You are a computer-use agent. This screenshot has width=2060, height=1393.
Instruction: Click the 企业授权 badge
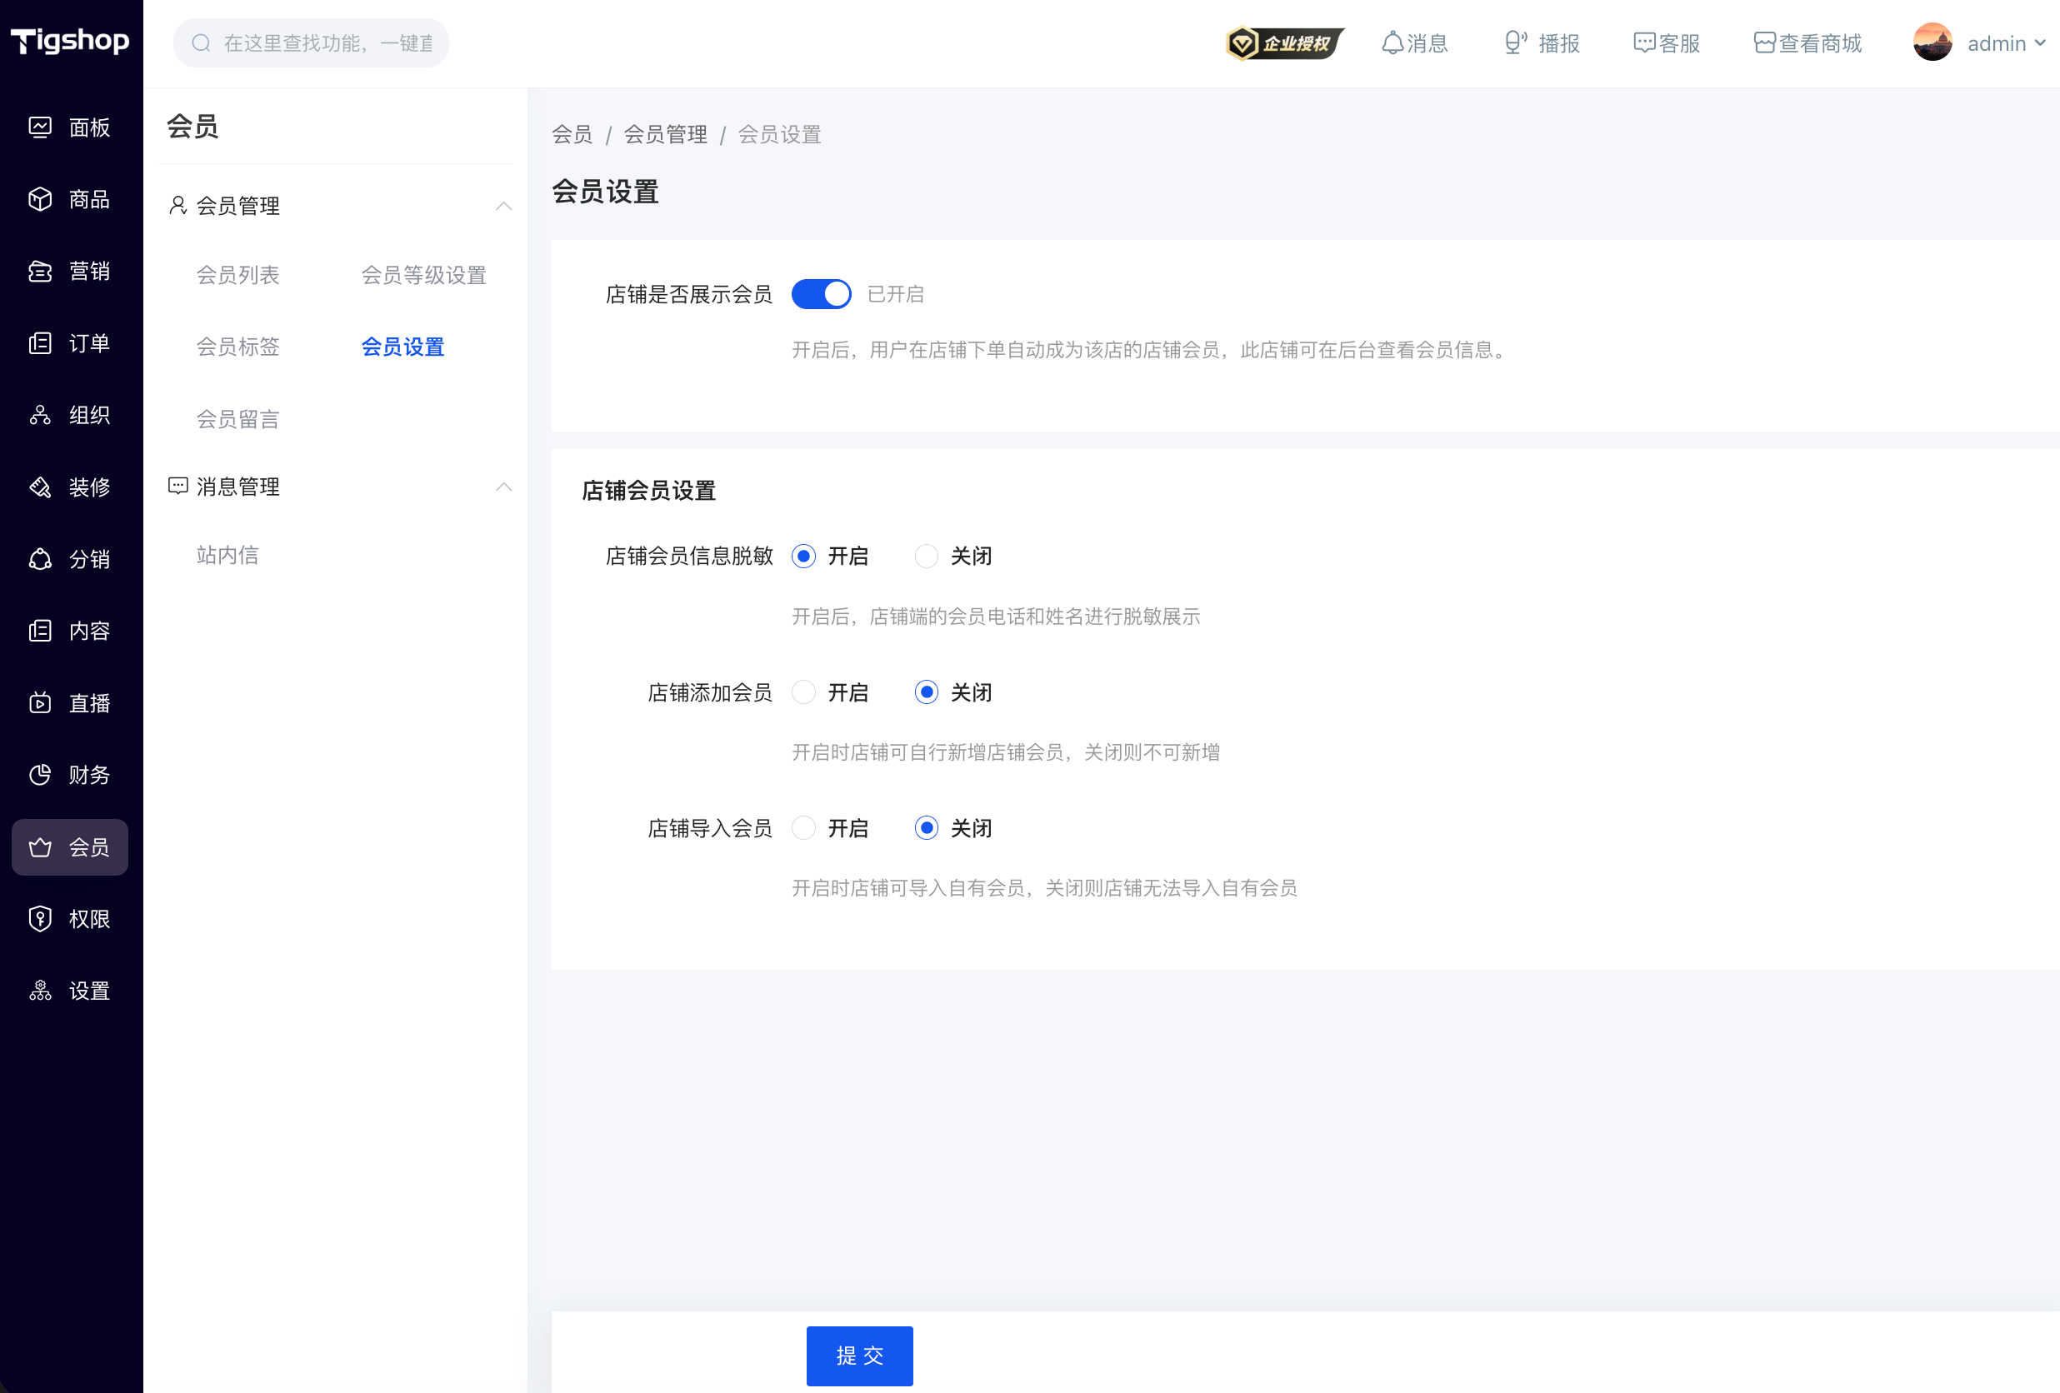coord(1284,42)
